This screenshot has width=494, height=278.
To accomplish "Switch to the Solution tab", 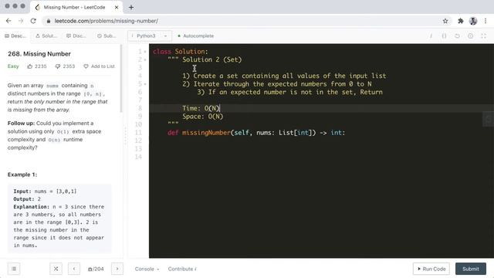I will (46, 36).
